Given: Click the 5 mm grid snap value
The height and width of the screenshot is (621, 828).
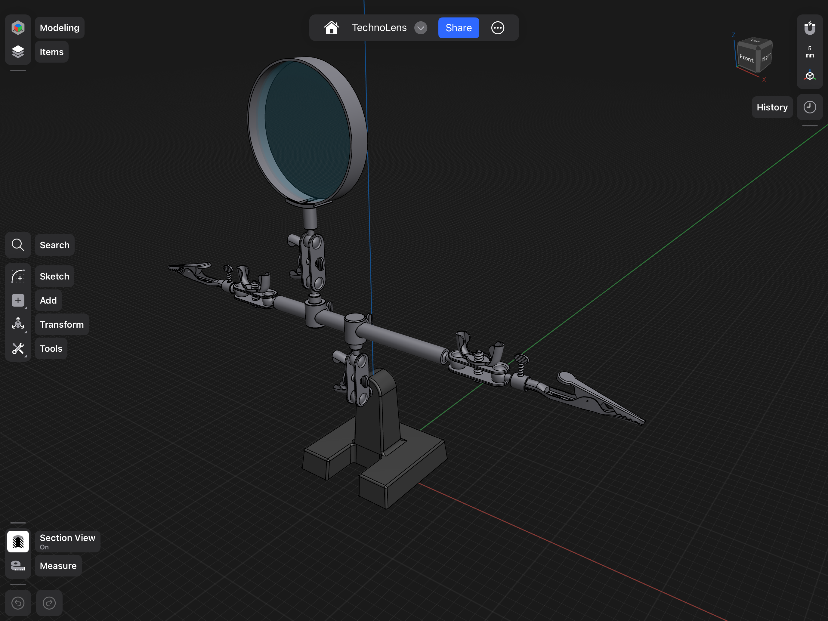Looking at the screenshot, I should click(x=809, y=52).
